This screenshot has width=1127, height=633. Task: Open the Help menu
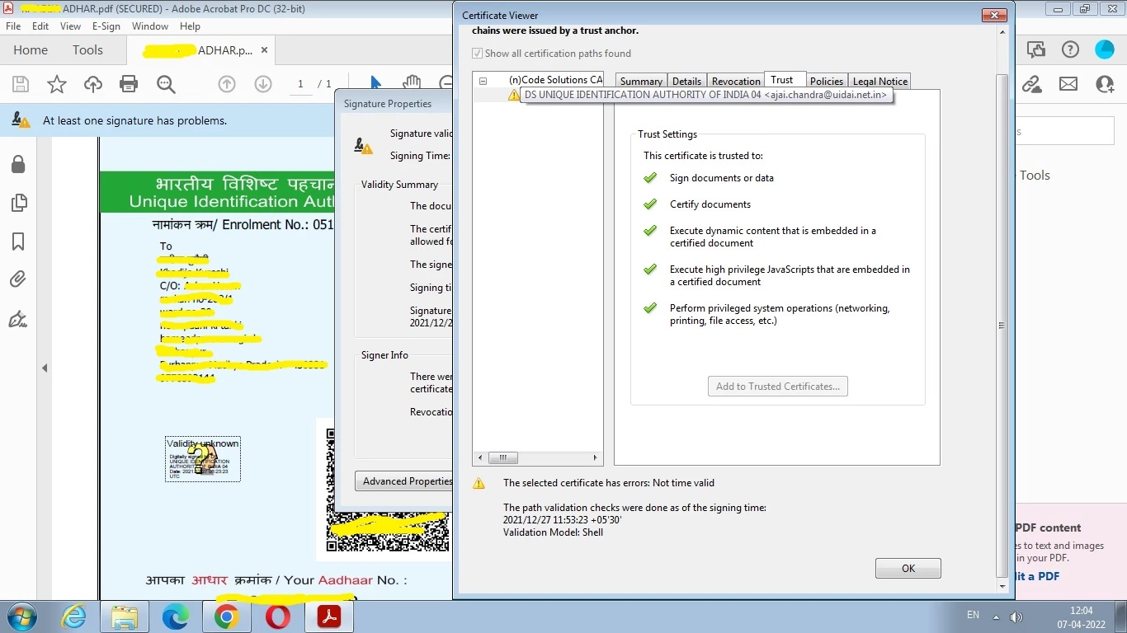190,26
